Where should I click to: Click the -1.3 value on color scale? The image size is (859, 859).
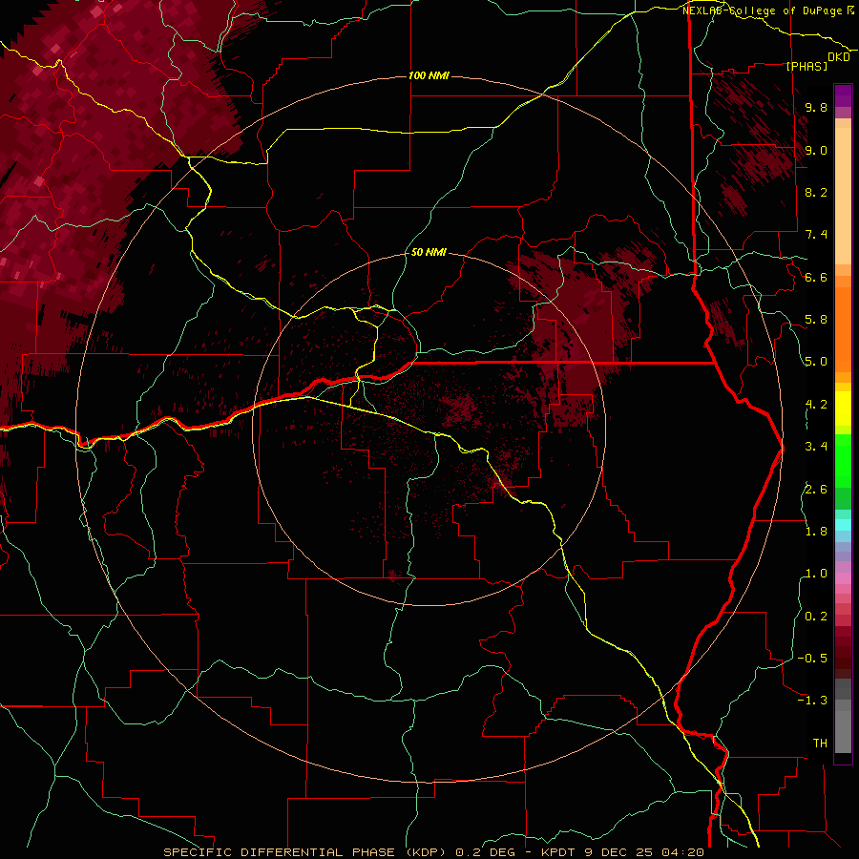(812, 701)
